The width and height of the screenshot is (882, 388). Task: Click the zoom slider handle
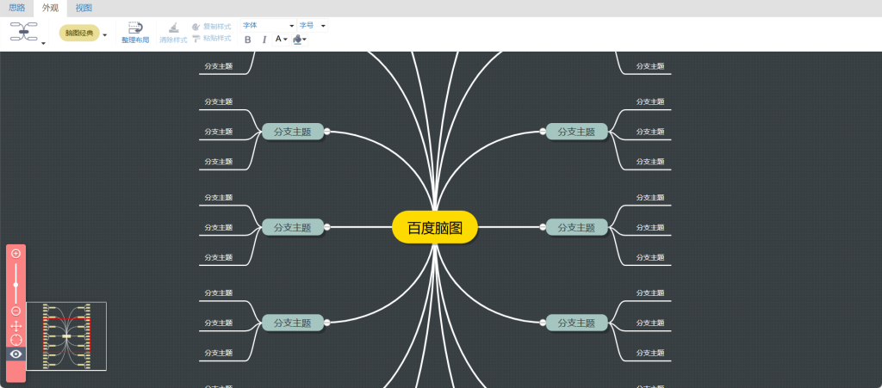click(16, 285)
